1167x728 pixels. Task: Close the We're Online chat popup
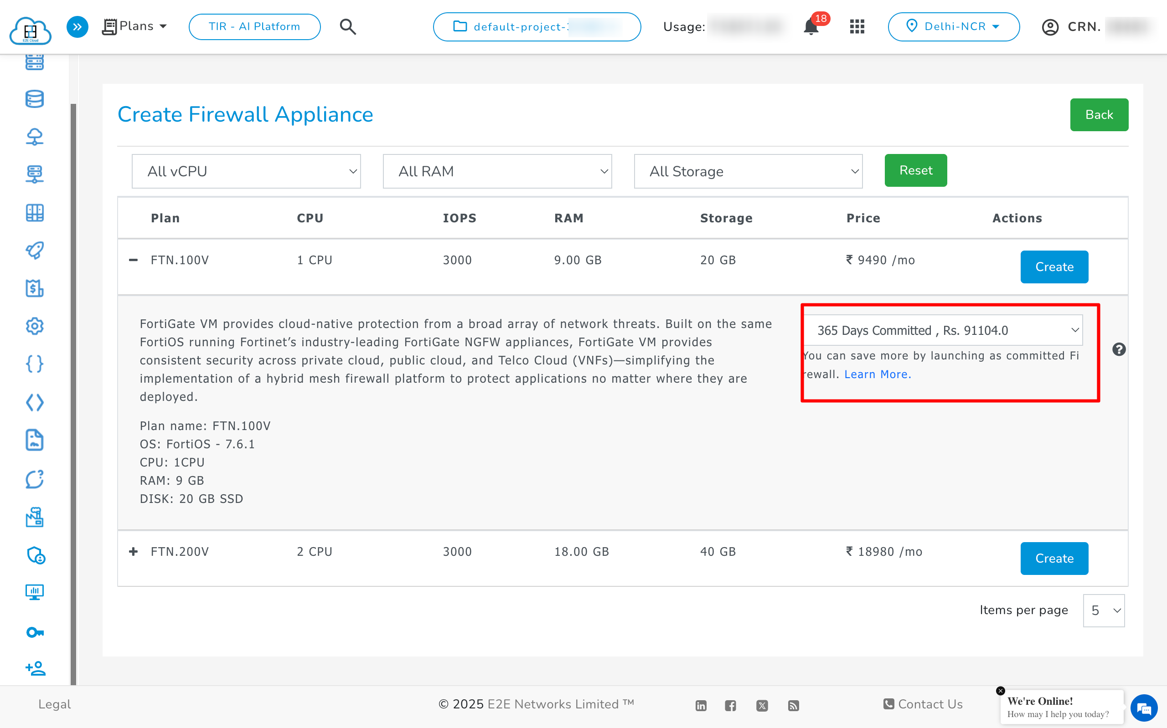pos(1000,691)
